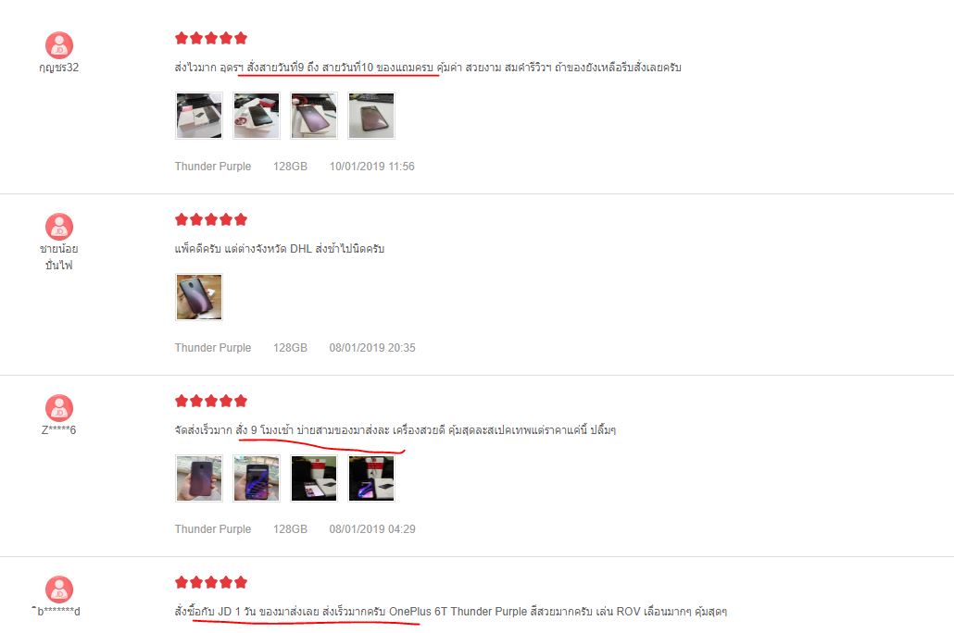Click the star rating in Z*****6's review

[211, 401]
